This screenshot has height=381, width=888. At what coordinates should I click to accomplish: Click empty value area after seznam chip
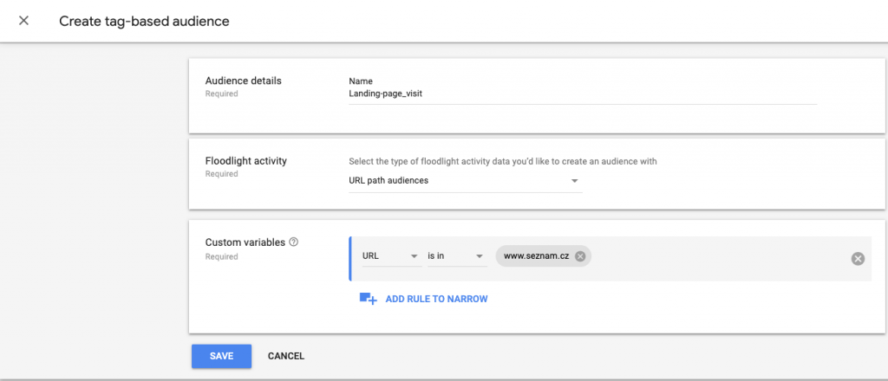[x=719, y=256]
